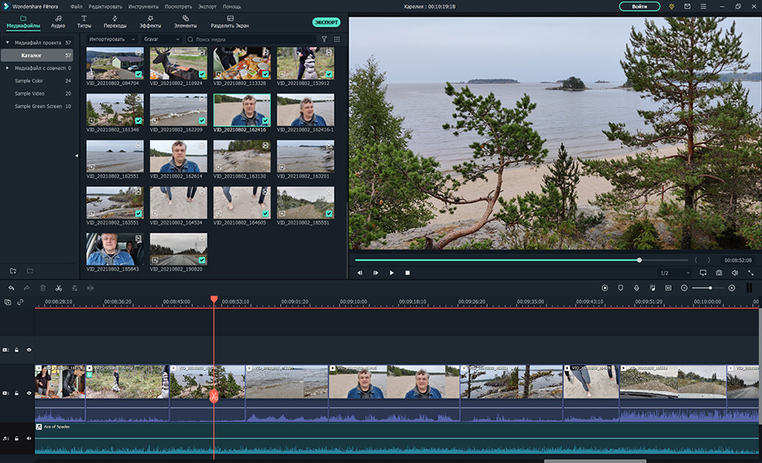
Task: Mute audio track 1 with the speaker icon
Action: [x=29, y=438]
